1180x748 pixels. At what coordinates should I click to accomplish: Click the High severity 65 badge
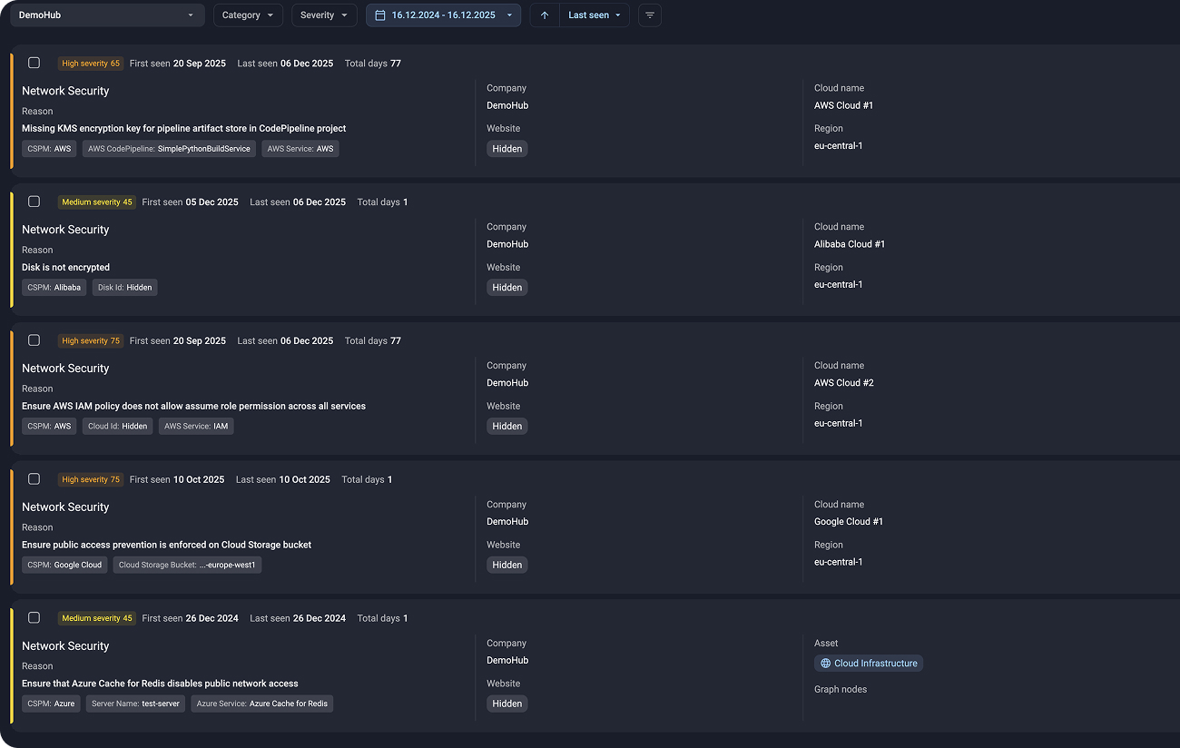(x=91, y=64)
